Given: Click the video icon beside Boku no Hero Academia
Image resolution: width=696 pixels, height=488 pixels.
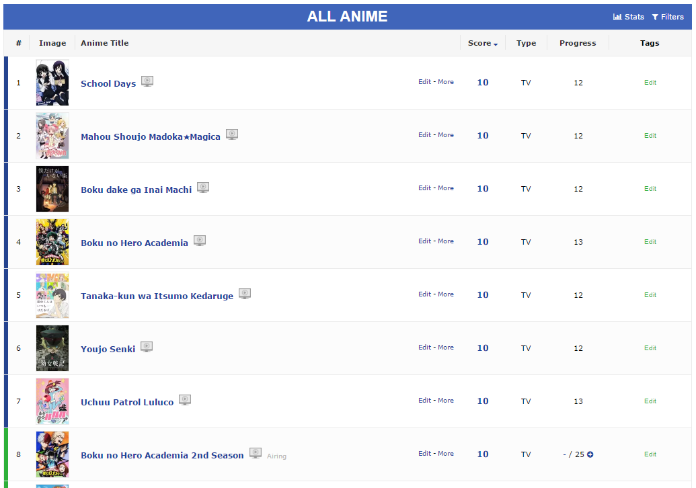Looking at the screenshot, I should tap(200, 241).
